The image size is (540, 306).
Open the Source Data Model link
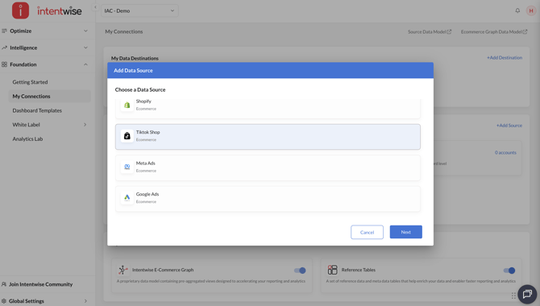(x=430, y=31)
